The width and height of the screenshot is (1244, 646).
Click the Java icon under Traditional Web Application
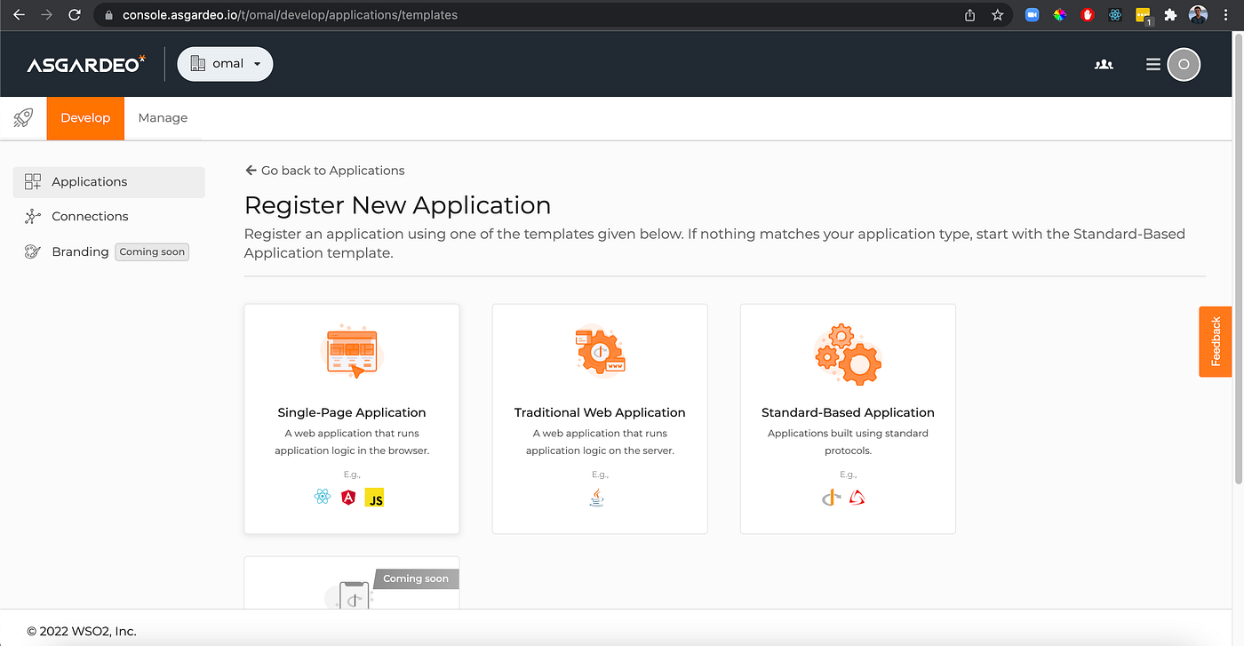click(x=596, y=498)
